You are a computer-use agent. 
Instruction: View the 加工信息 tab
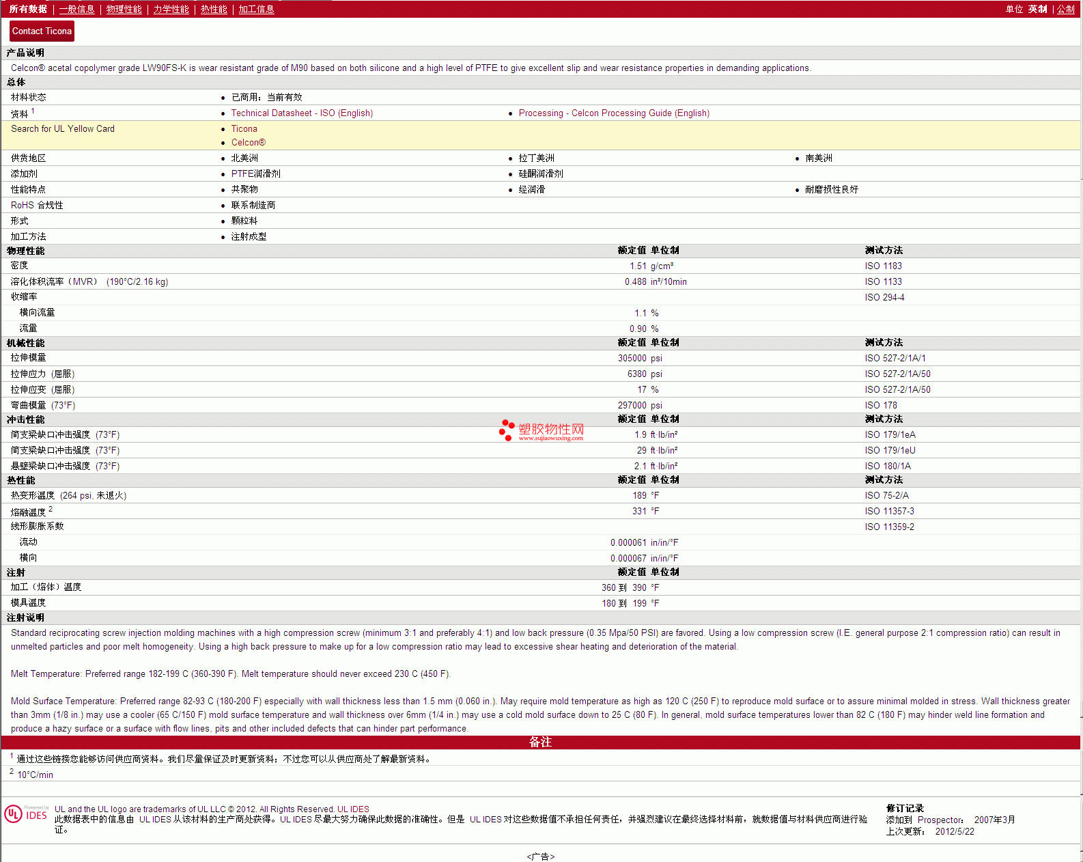click(257, 9)
